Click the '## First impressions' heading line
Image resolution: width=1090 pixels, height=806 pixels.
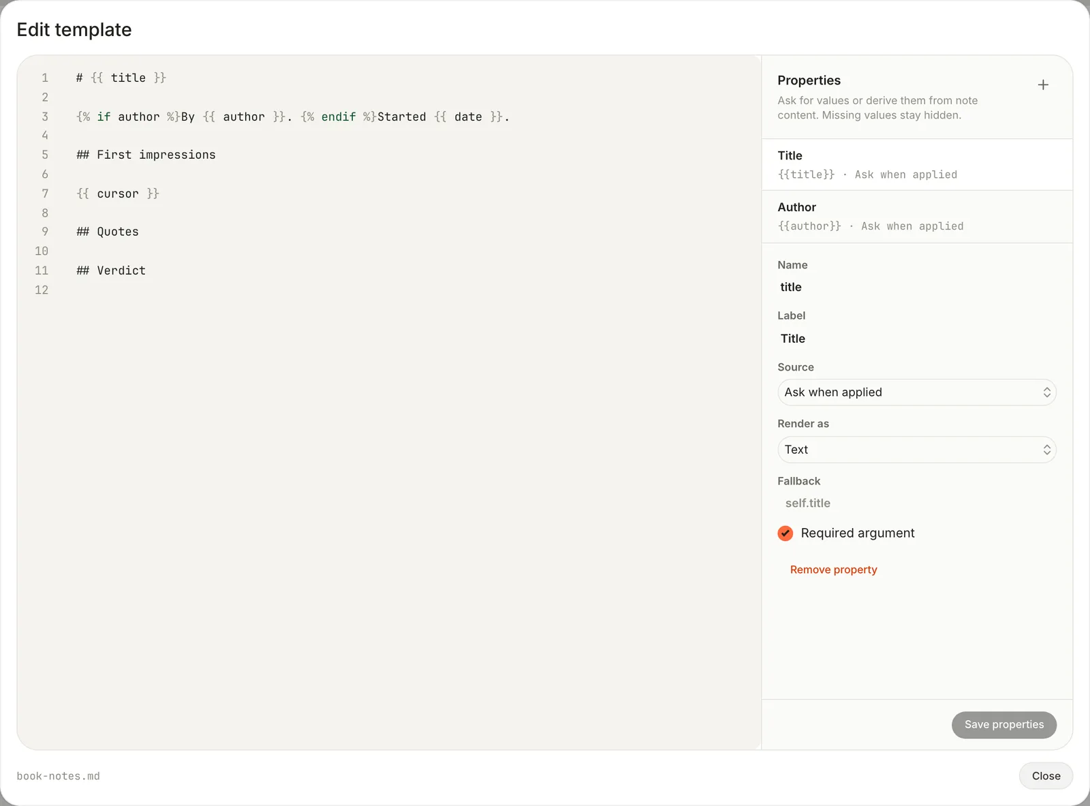146,155
